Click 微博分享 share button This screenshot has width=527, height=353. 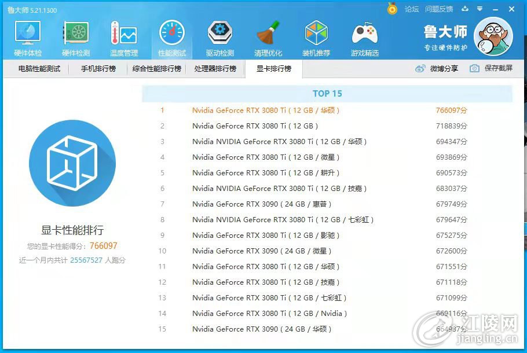pos(437,68)
